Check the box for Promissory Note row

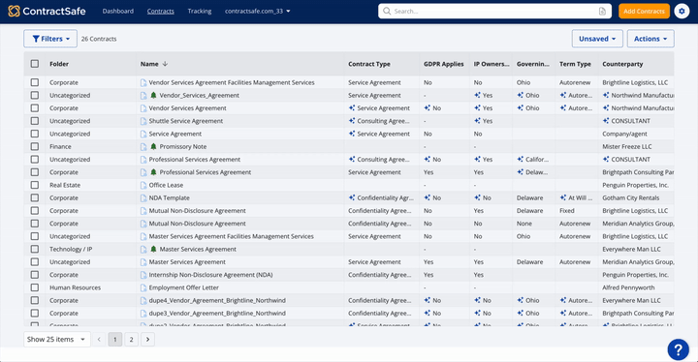35,146
